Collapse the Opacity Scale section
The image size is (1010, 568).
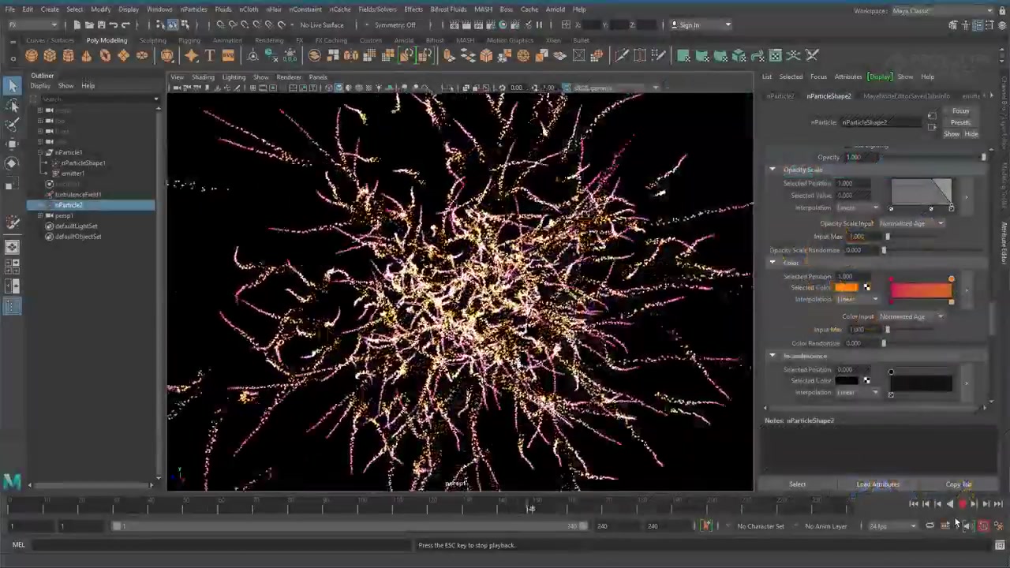coord(772,170)
